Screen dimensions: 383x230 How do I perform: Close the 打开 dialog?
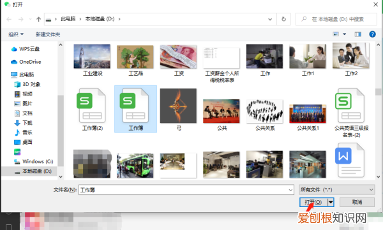pos(375,4)
